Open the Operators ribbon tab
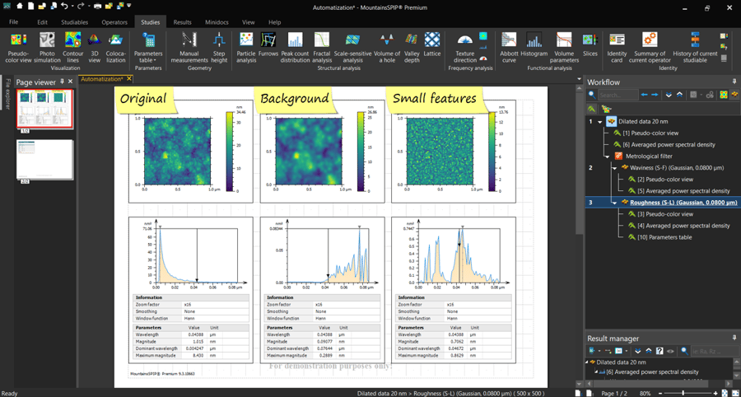The image size is (741, 397). pyautogui.click(x=114, y=22)
